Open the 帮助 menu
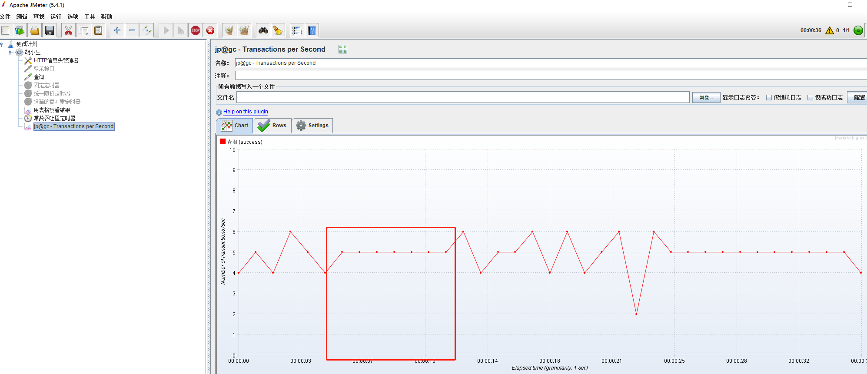The image size is (867, 374). tap(106, 17)
